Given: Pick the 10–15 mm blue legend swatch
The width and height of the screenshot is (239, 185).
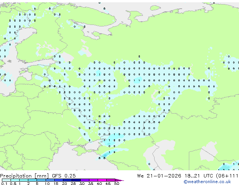Looking at the screenshot, I should (x=50, y=180).
